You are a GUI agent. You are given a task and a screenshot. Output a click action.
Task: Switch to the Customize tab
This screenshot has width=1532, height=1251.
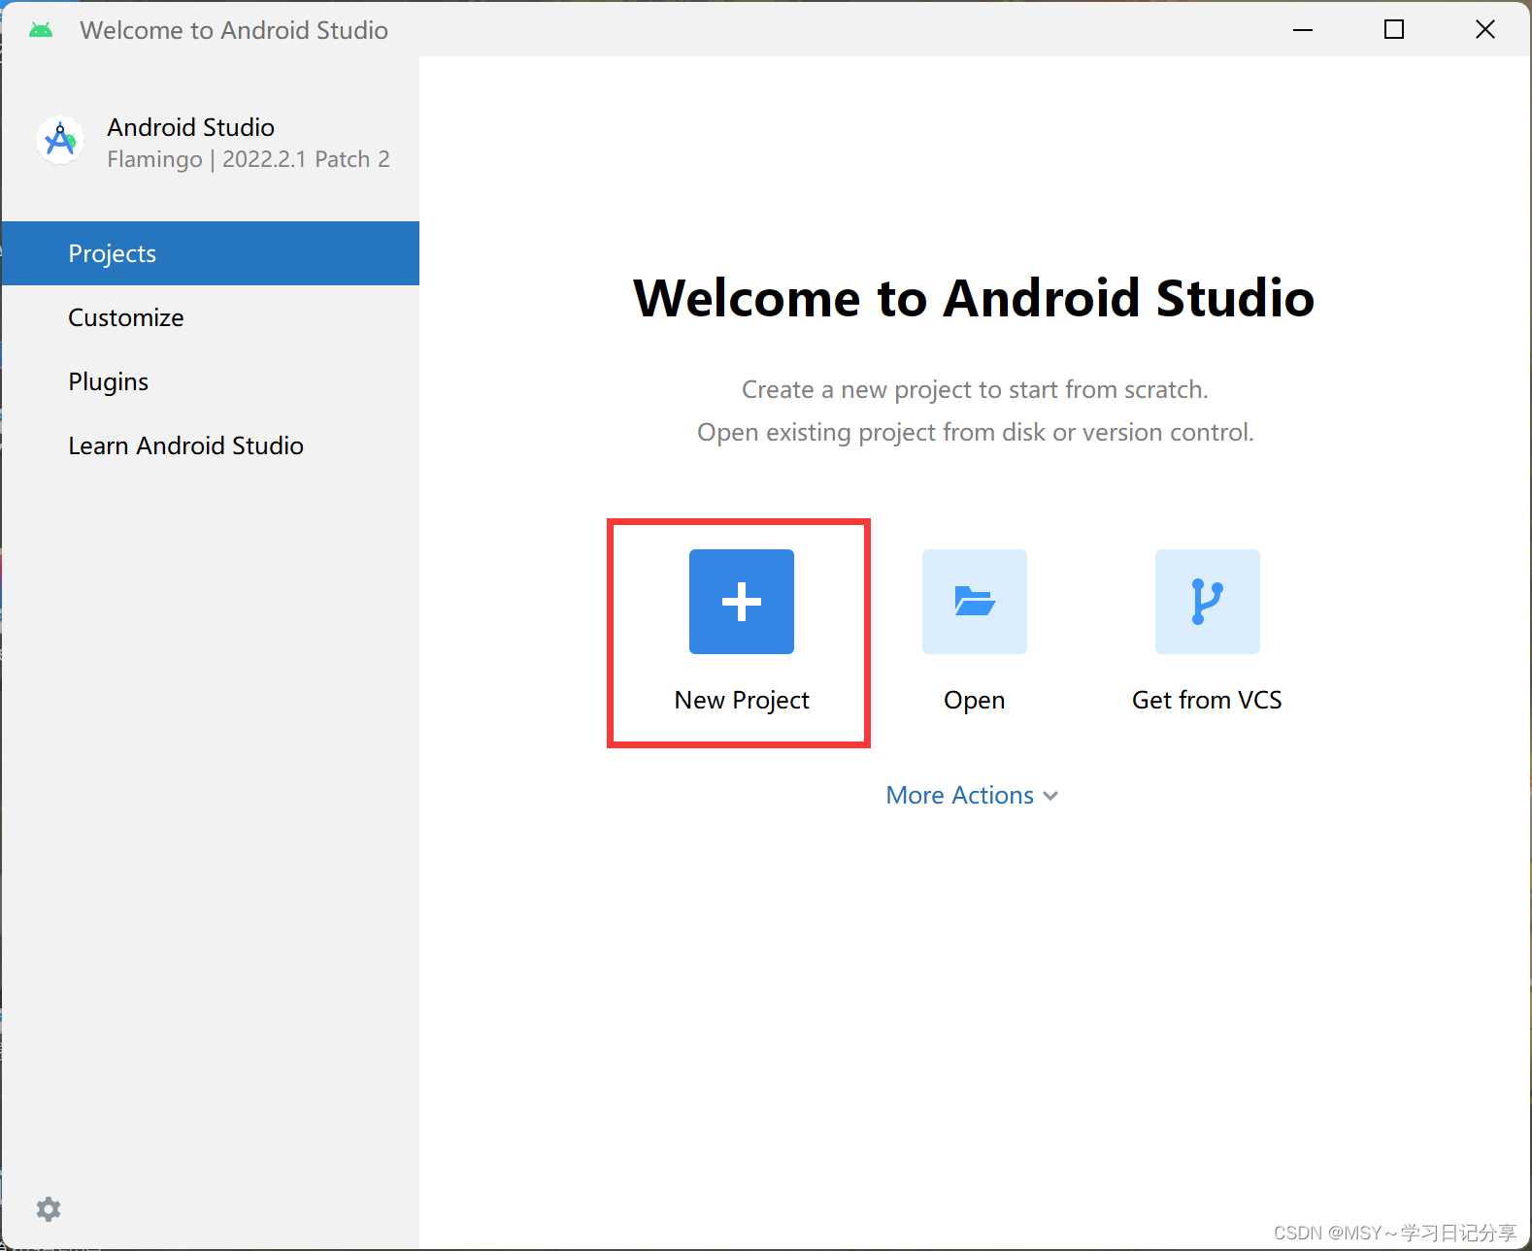click(211, 317)
